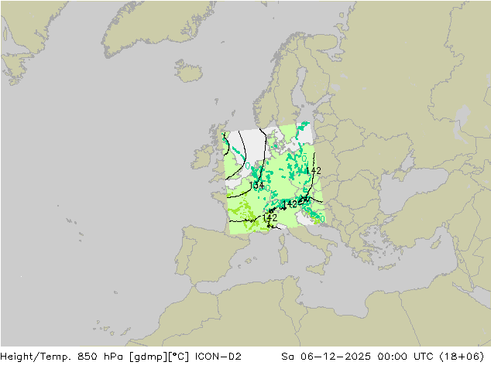
Task: Select the "[gdmp][°C]" units label
Action: (159, 357)
